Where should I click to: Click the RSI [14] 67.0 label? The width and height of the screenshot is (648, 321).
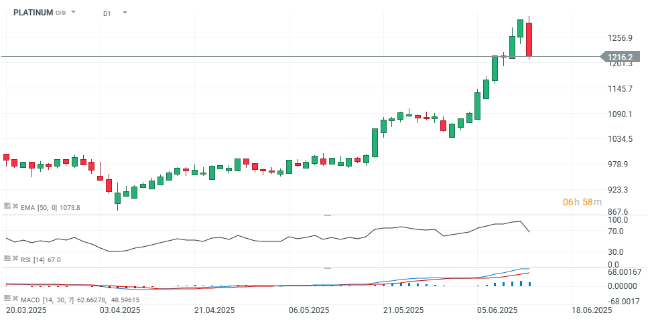coord(40,259)
